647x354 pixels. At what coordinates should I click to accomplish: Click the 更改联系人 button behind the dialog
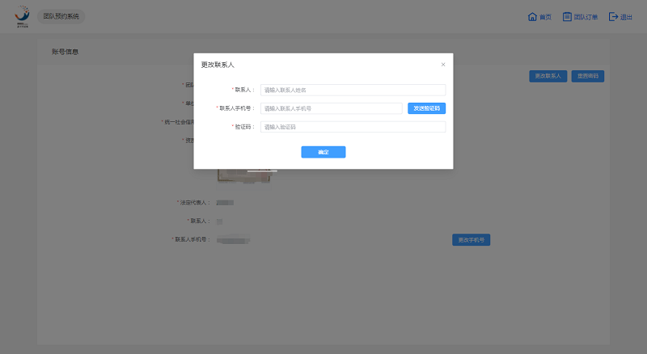coord(548,76)
